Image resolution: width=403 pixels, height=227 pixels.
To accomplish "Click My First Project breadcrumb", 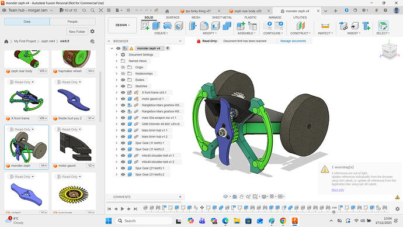I will coord(25,41).
